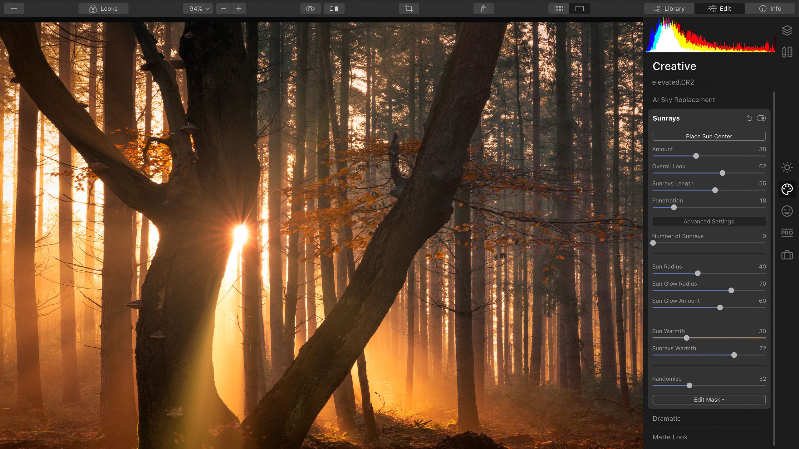Open the briefcase Deprecated tools icon
Viewport: 799px width, 449px height.
coord(787,255)
